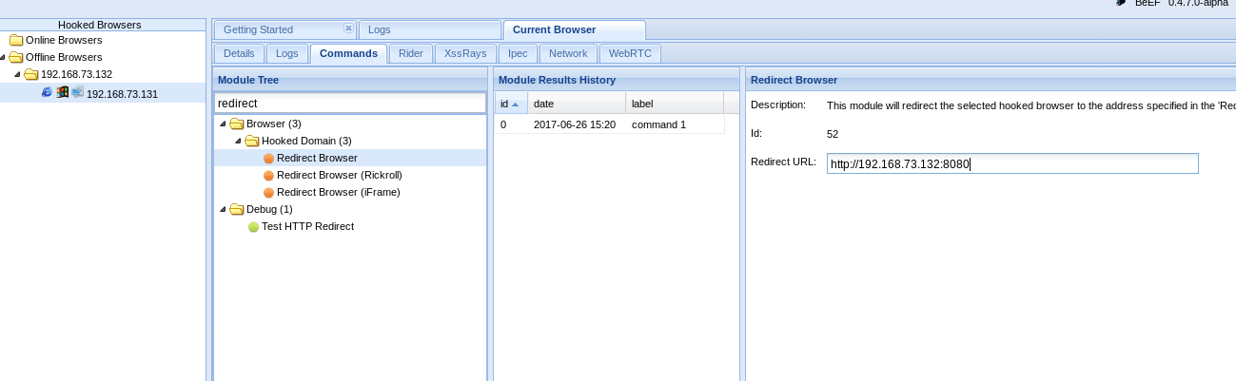The width and height of the screenshot is (1236, 381).
Task: Collapse the Browser (3) tree folder
Action: click(223, 124)
